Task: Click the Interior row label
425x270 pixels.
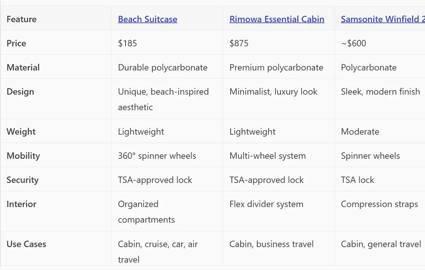Action: tap(21, 204)
